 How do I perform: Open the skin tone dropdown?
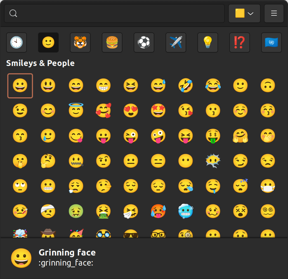[x=251, y=13]
